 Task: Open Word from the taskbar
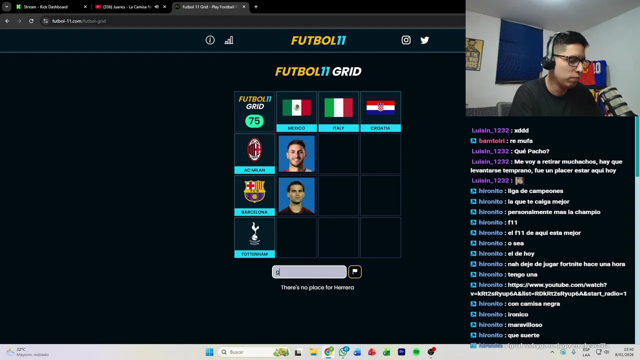point(357,352)
